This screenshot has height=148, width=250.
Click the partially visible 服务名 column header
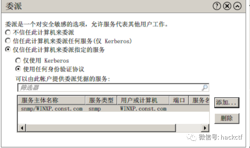click(x=199, y=100)
